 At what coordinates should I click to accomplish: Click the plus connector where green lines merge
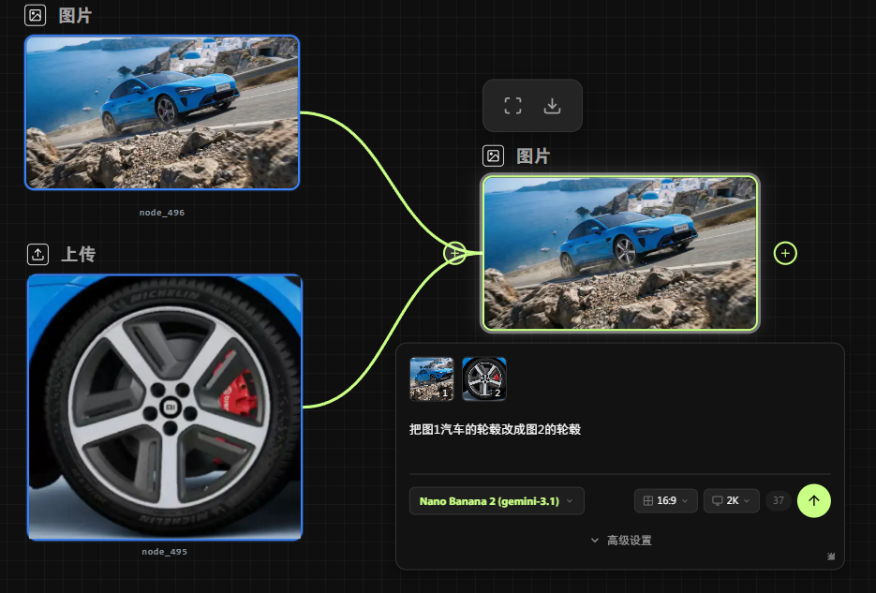pos(454,253)
